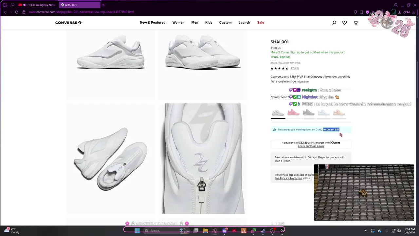Select the light blue shoe color swatch

pyautogui.click(x=324, y=113)
